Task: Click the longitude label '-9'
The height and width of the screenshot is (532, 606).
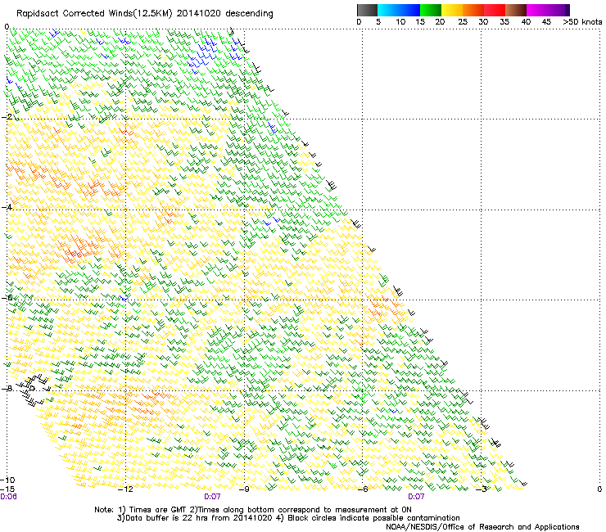Action: tap(244, 489)
